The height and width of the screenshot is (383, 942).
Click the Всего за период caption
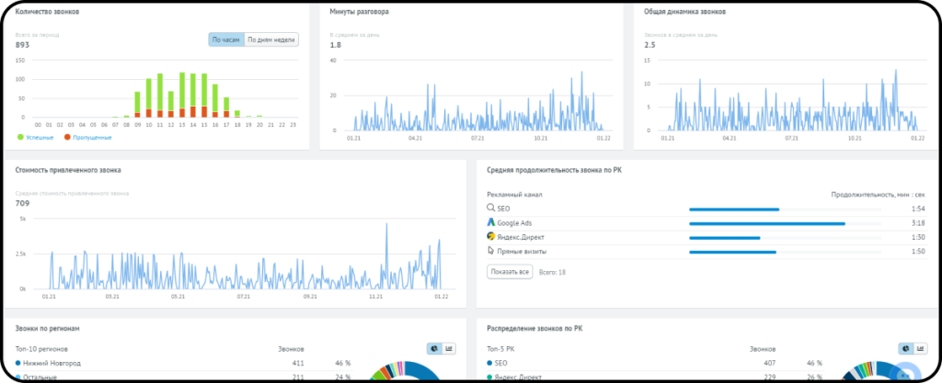(x=37, y=35)
